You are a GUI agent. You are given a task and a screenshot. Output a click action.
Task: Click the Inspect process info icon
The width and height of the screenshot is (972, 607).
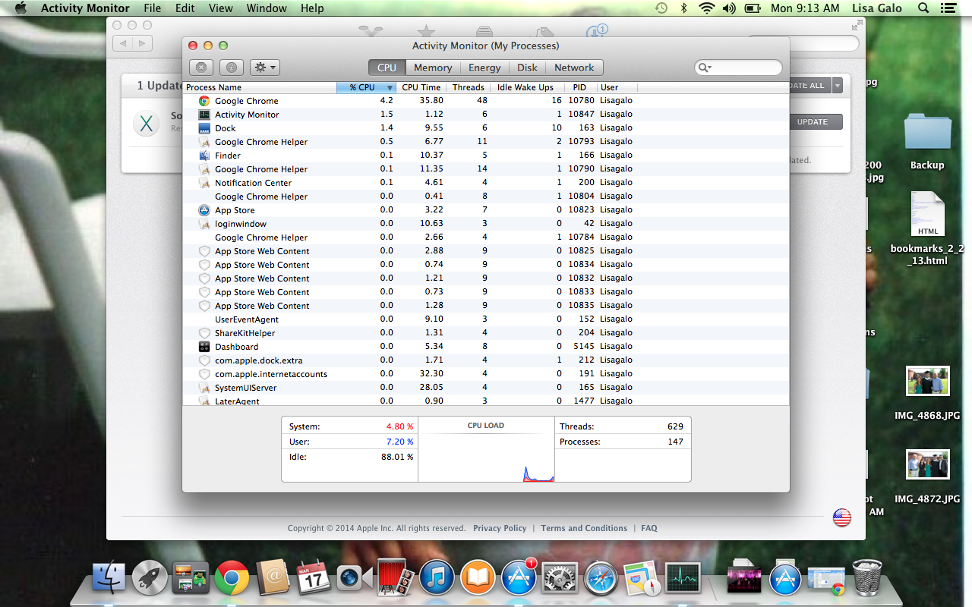tap(232, 68)
